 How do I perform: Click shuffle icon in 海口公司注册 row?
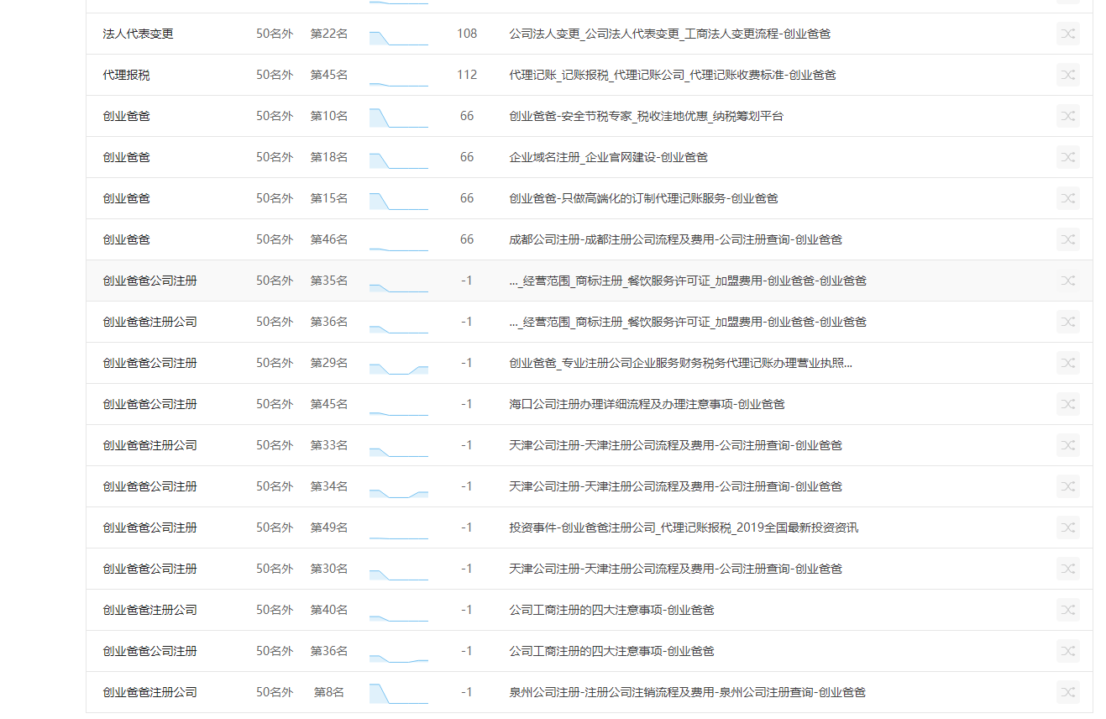[x=1067, y=404]
